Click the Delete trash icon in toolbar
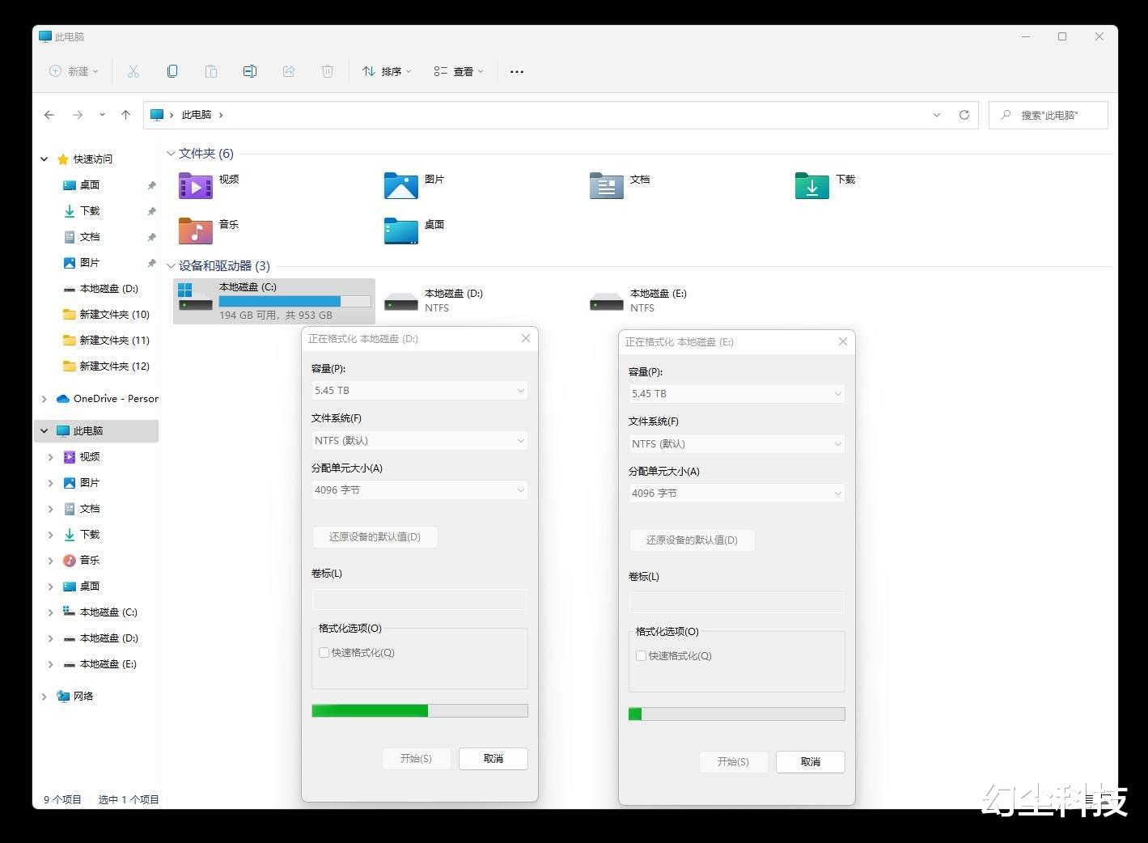Viewport: 1148px width, 843px height. click(328, 71)
